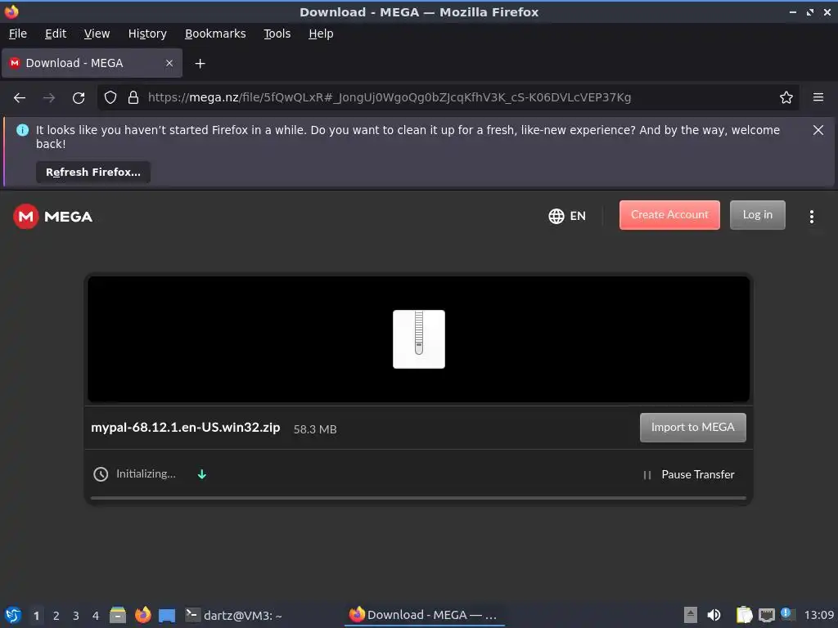Open the clipboard manager tray icon
838x628 pixels.
tap(744, 615)
